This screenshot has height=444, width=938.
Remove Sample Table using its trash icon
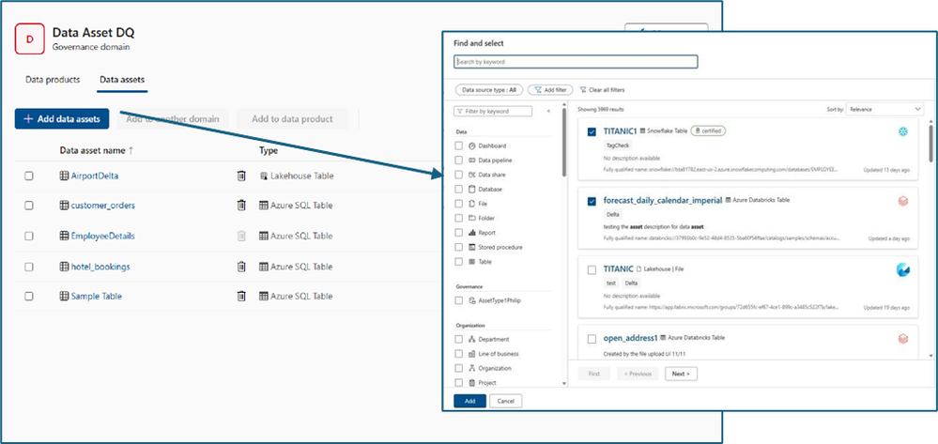click(x=241, y=296)
